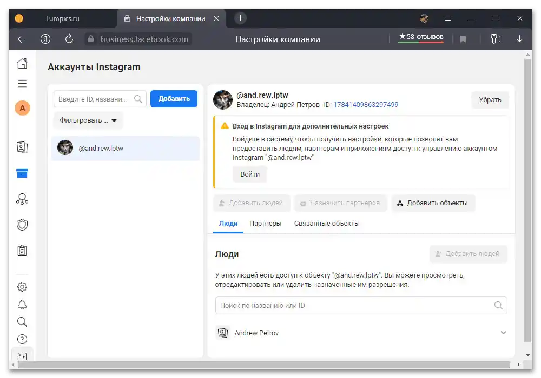Switch to the Lumpics.ru browser tab

62,18
